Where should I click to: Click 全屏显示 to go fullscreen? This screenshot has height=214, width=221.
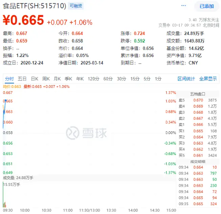click(x=208, y=79)
